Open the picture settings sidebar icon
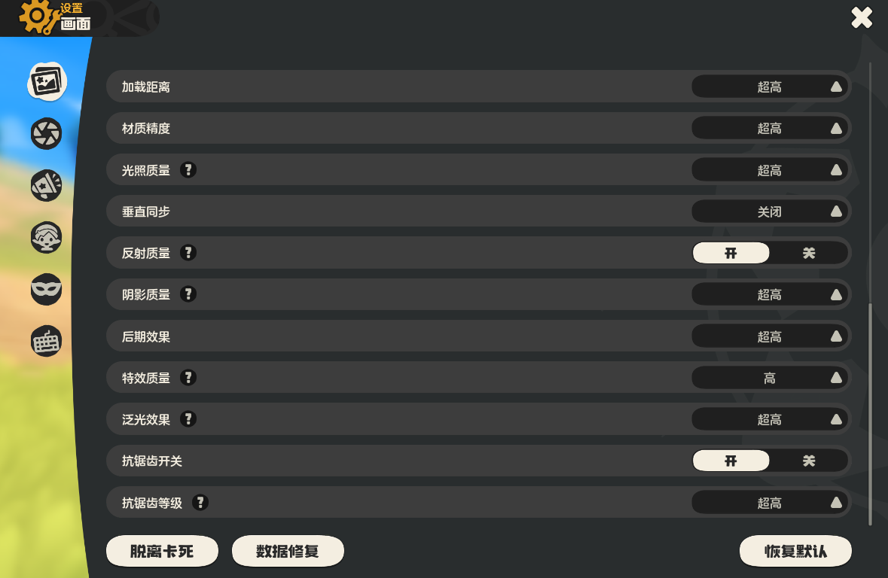The width and height of the screenshot is (888, 578). coord(47,82)
